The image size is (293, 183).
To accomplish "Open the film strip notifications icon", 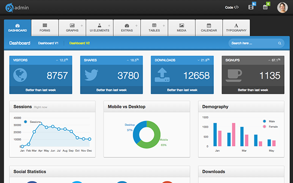I will (251, 7).
